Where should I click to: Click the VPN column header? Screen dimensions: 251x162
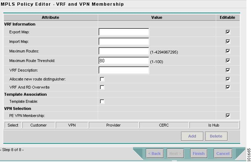coord(72,125)
